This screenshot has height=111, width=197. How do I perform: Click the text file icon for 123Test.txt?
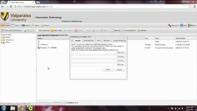tap(38, 44)
